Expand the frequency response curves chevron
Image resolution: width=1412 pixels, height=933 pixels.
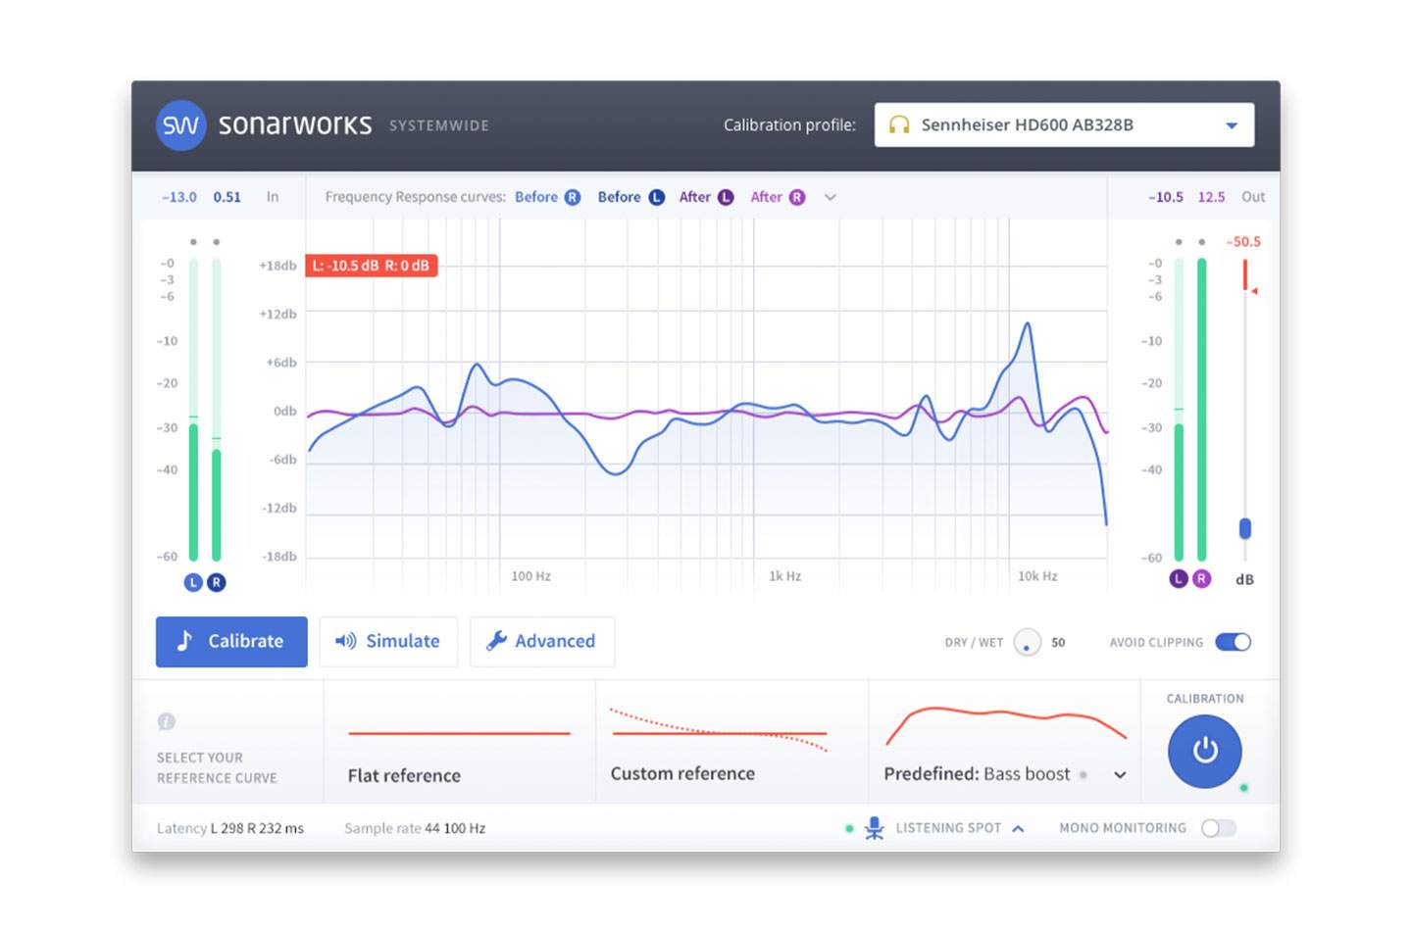[831, 197]
